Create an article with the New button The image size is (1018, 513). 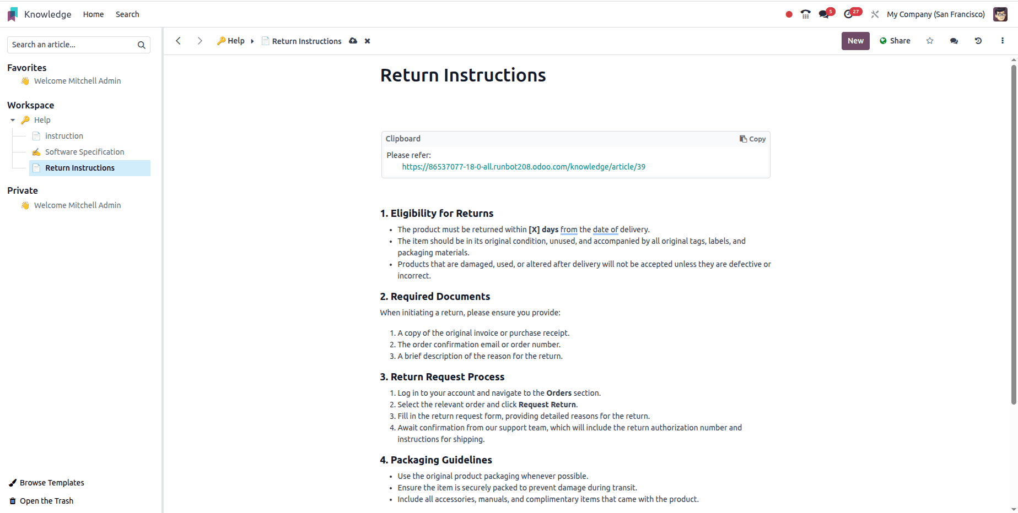click(855, 41)
